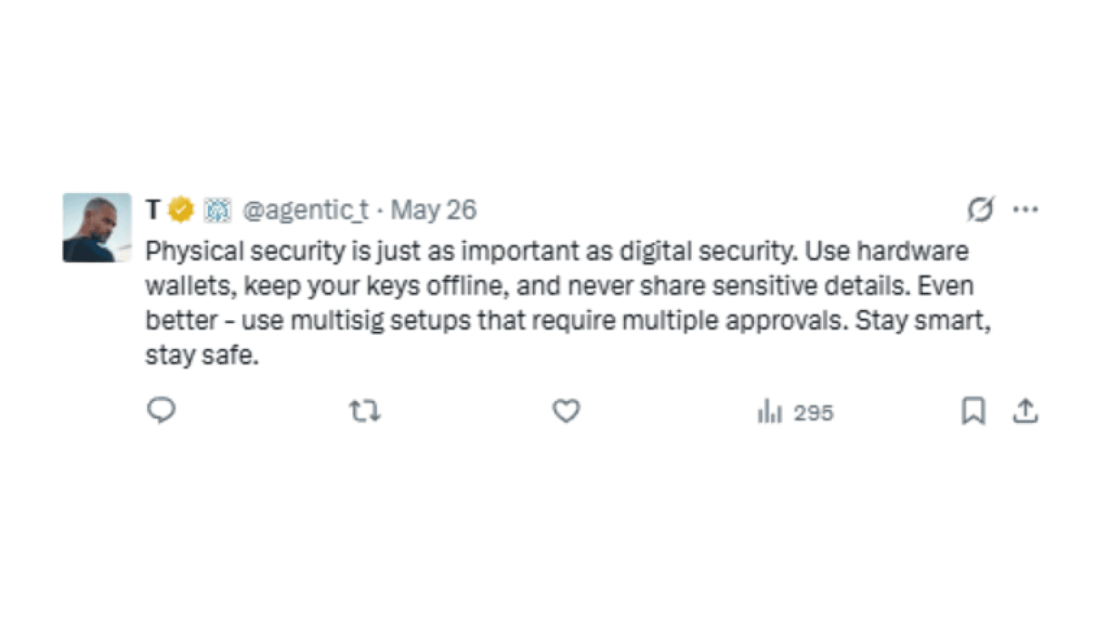Open the author's profile picture
This screenshot has width=1109, height=623.
pos(97,228)
